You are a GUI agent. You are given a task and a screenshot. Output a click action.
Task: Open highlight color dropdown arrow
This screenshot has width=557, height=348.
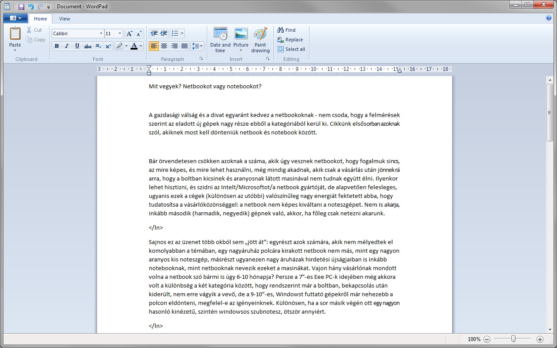(126, 46)
